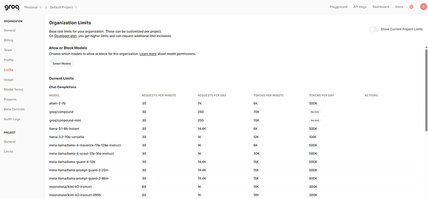Click No limit badge for groq/compound-mini

[314, 120]
